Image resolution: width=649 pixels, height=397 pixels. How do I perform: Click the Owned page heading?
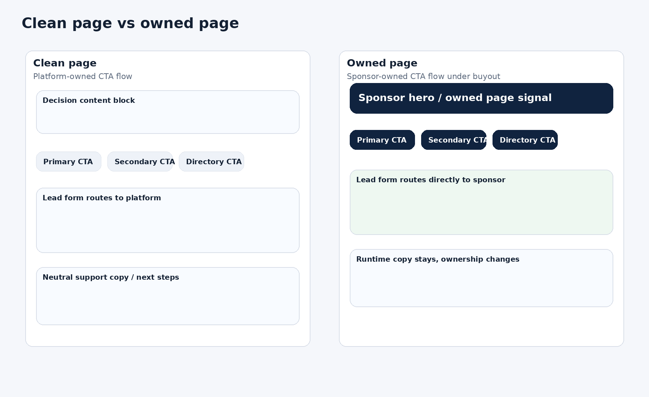pyautogui.click(x=382, y=63)
